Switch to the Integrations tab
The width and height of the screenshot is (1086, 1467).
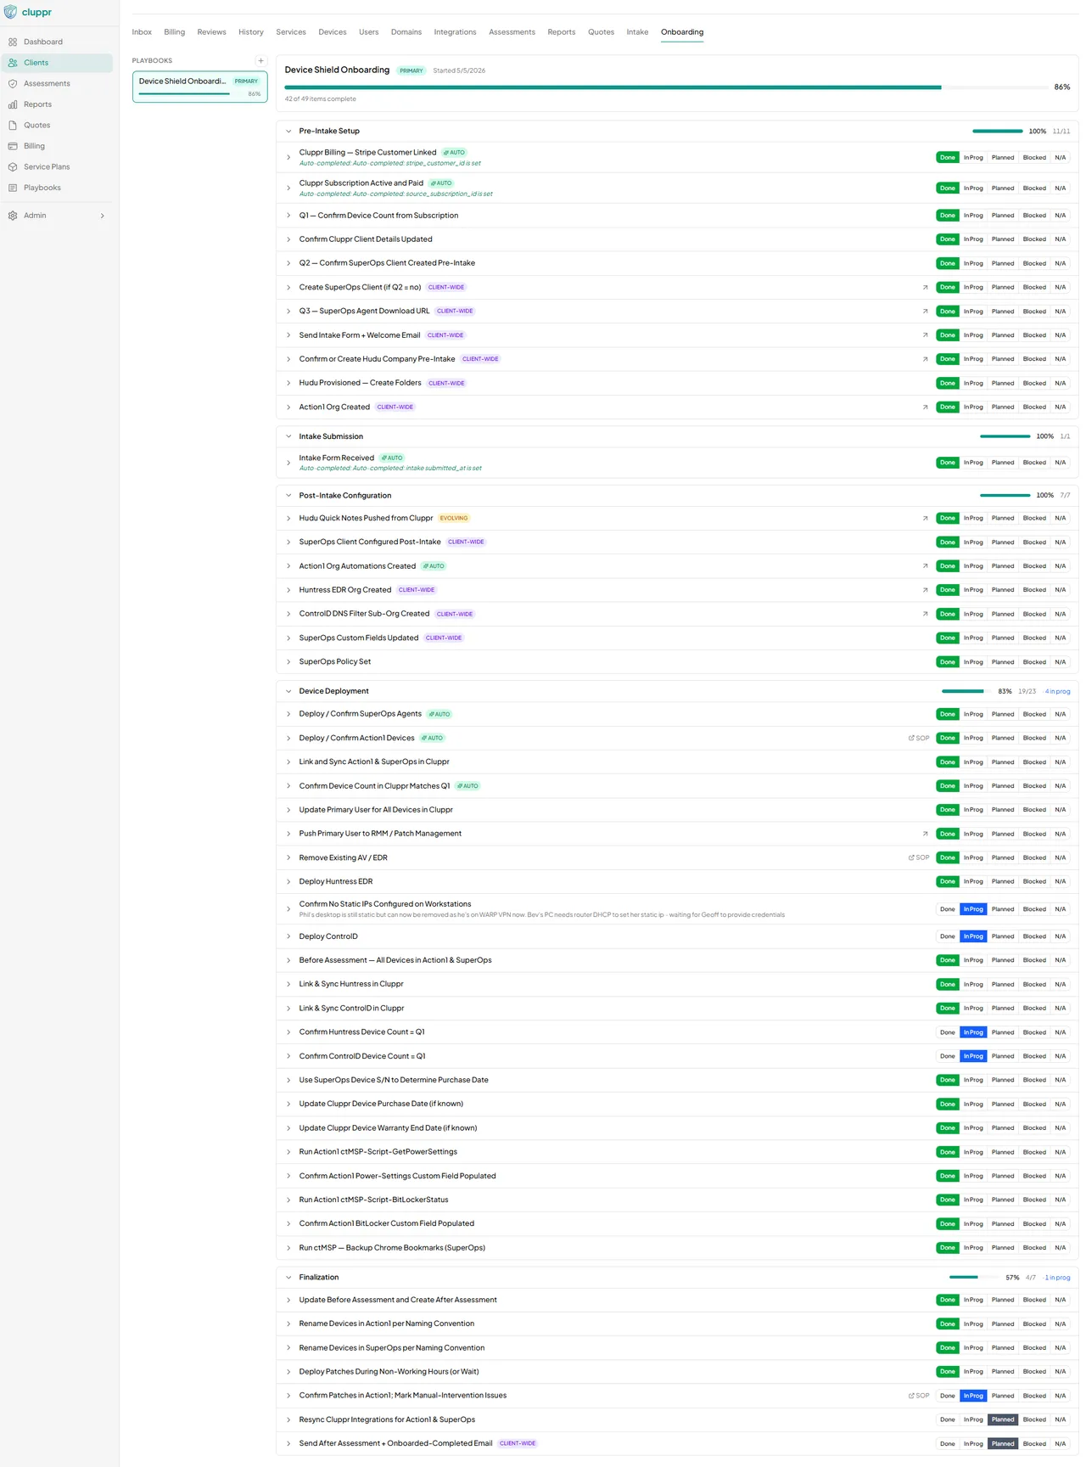[455, 32]
